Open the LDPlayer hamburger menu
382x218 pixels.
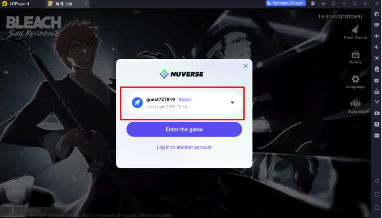[x=323, y=3]
